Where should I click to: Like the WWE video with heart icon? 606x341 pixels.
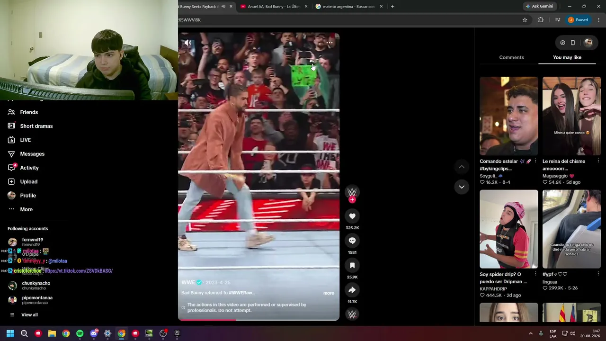click(352, 216)
